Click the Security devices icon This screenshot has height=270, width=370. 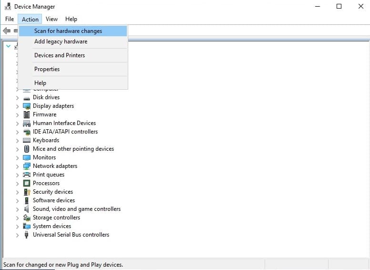[27, 192]
